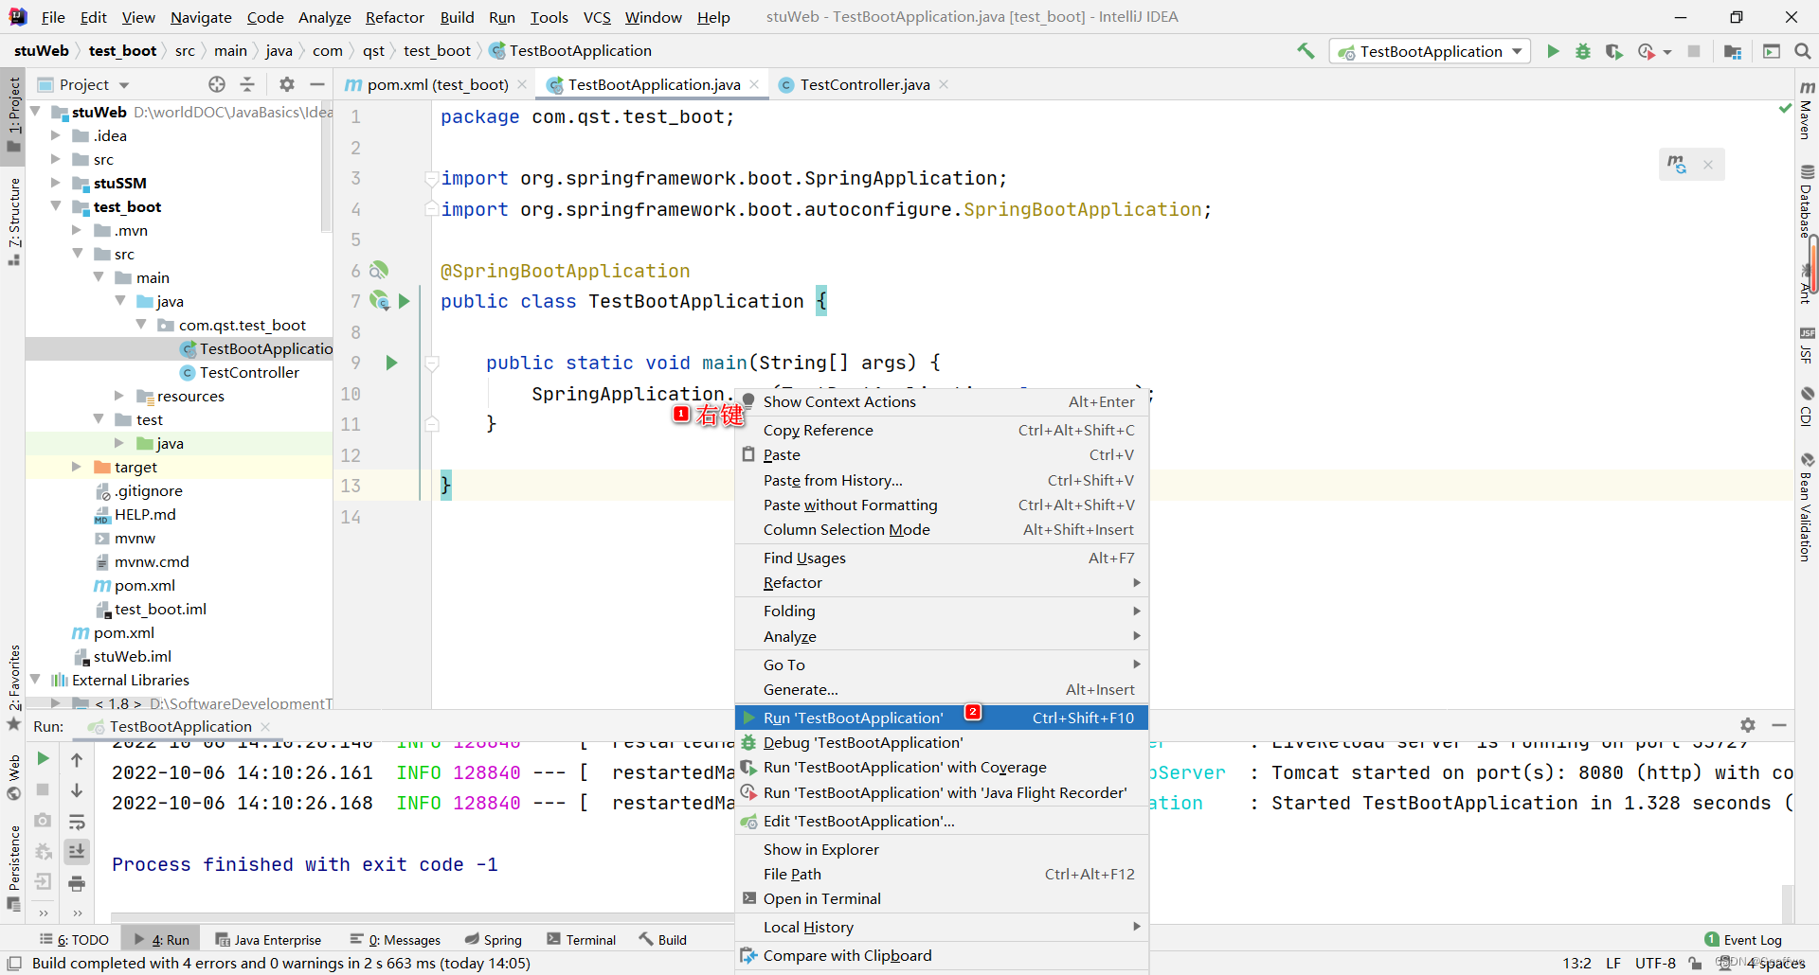
Task: Run TestBootApplication with the toolbar play icon
Action: coord(1553,51)
